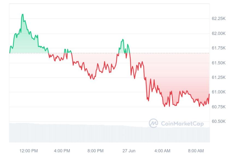This screenshot has height=157, width=235.
Task: Select the 61.75K price axis label
Action: tap(218, 48)
